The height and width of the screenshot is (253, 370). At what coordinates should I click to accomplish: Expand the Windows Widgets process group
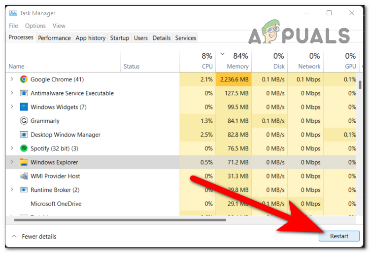pyautogui.click(x=12, y=107)
